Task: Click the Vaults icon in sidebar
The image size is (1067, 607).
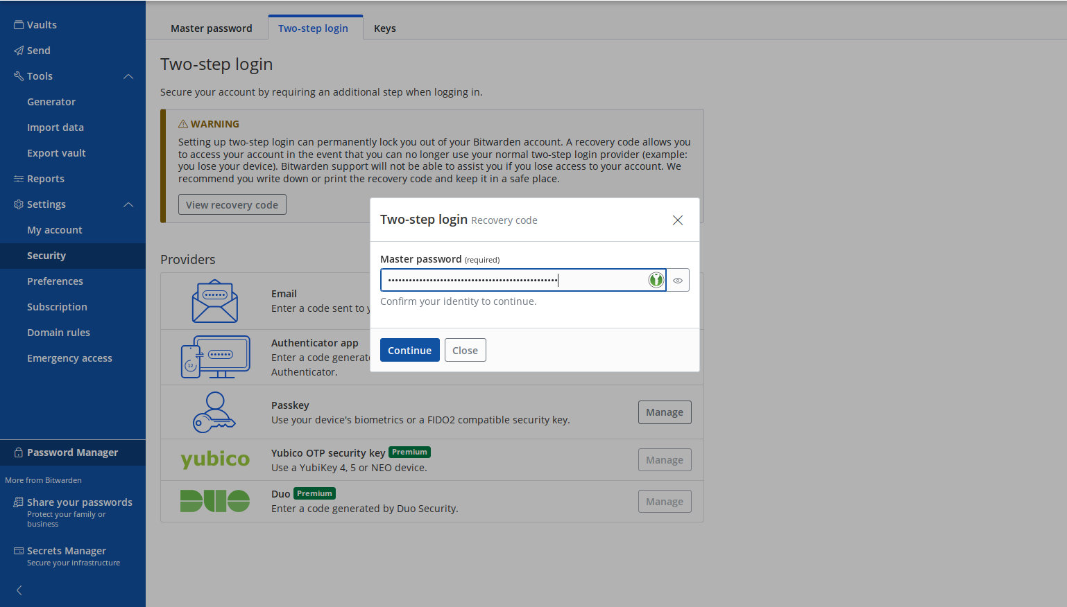Action: (19, 25)
